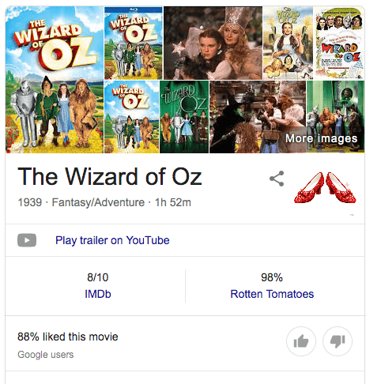The image size is (366, 384).
Task: Click the thumbs down dislike button
Action: (338, 341)
